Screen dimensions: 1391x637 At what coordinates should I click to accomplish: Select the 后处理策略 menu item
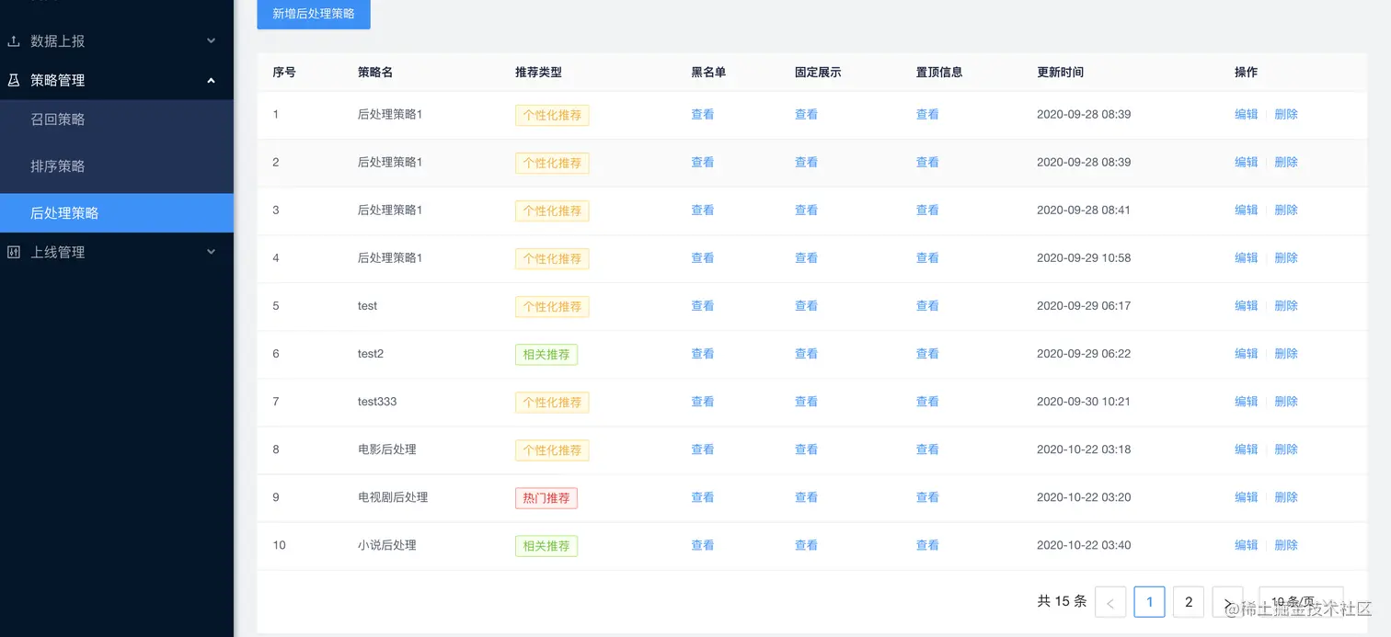point(64,213)
